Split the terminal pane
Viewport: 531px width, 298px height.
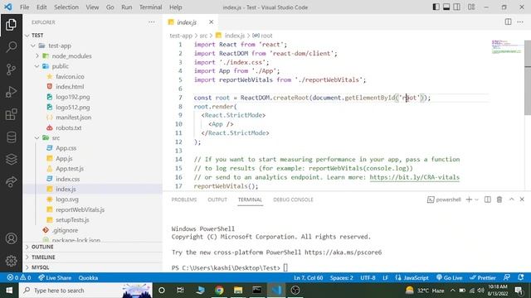[x=488, y=199]
